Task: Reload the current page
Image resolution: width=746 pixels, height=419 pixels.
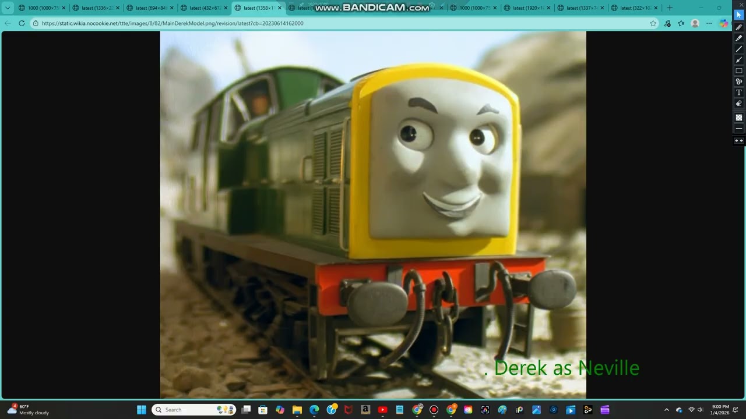Action: click(22, 23)
